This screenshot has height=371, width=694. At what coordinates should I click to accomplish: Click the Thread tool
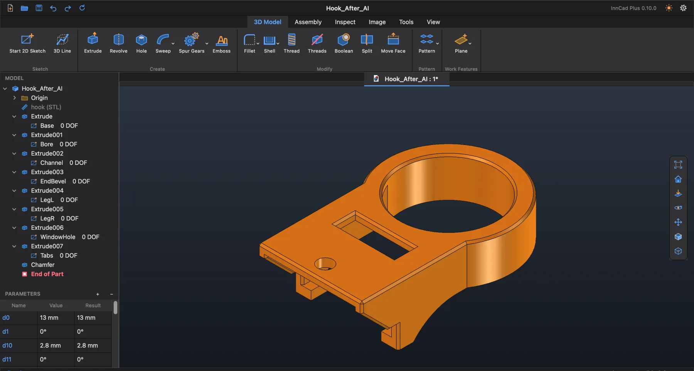tap(291, 43)
